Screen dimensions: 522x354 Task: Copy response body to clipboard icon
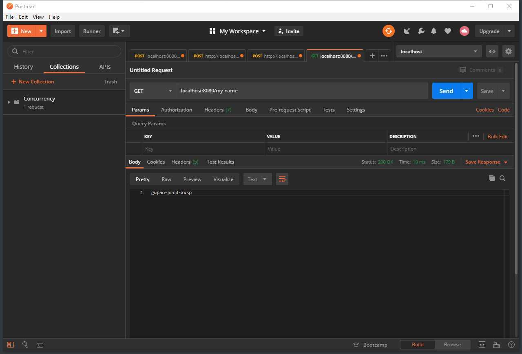[x=492, y=178]
